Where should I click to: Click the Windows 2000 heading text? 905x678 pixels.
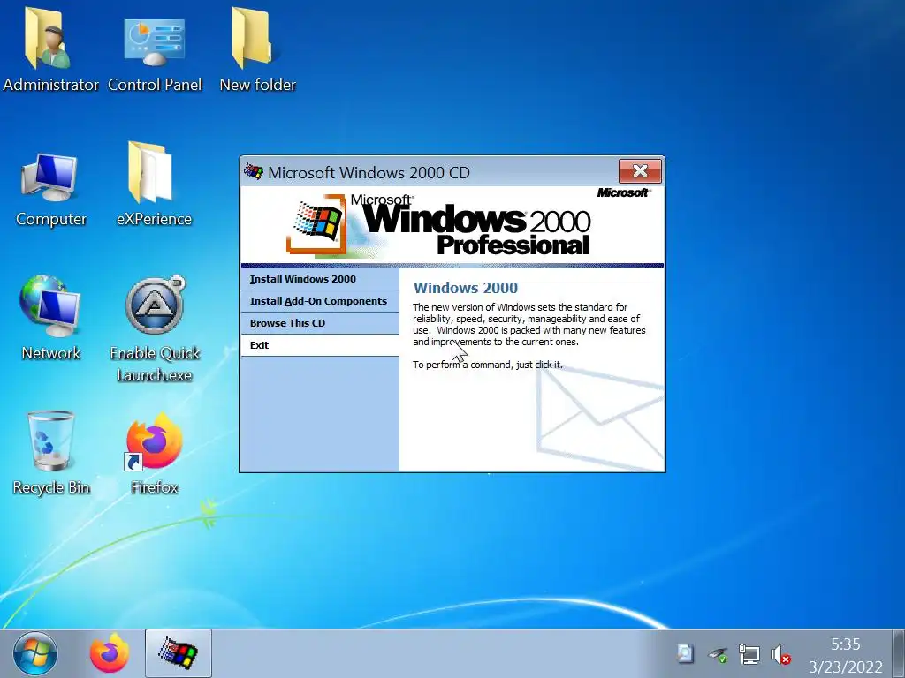466,288
